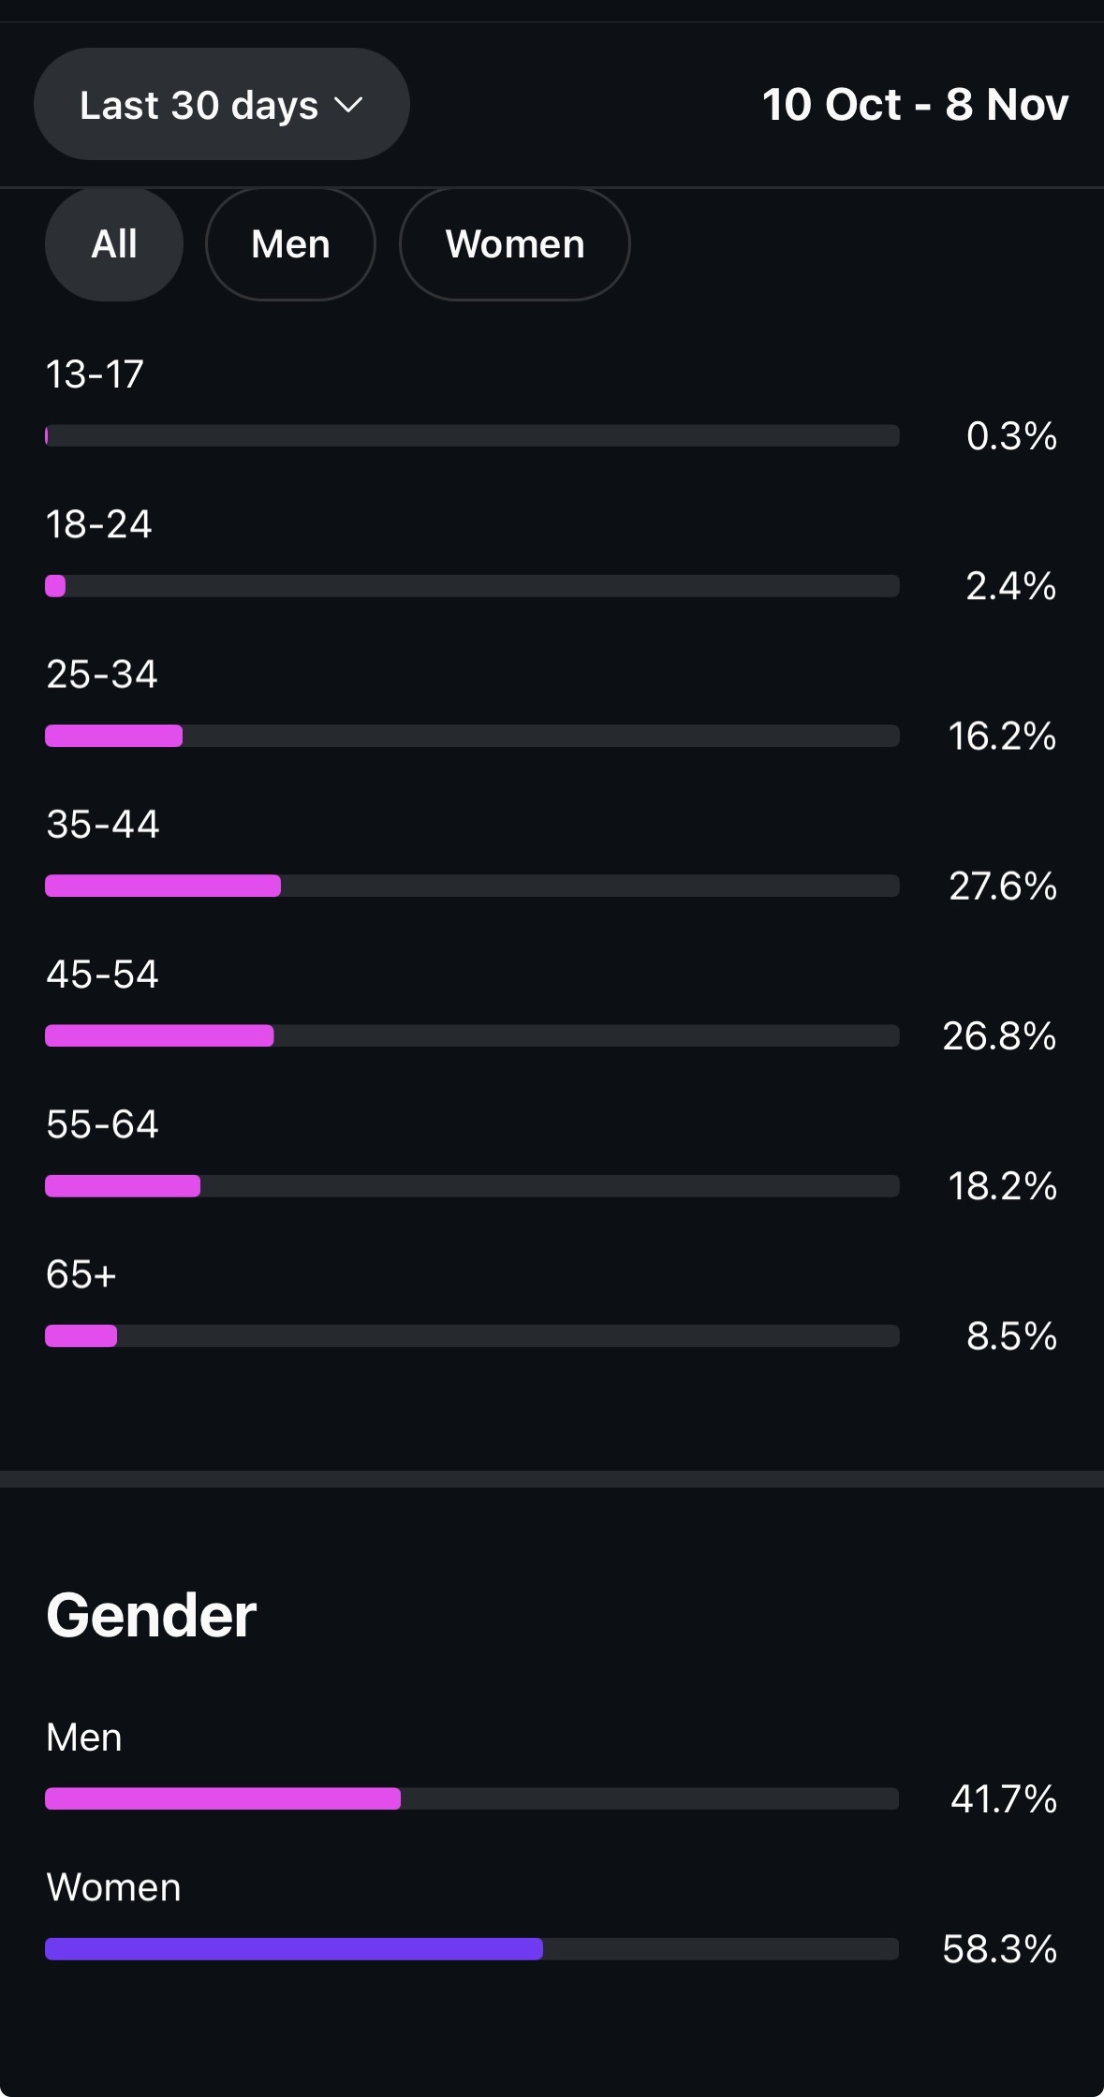
Task: Click the 41.7% Men percentage value
Action: pos(1003,1798)
